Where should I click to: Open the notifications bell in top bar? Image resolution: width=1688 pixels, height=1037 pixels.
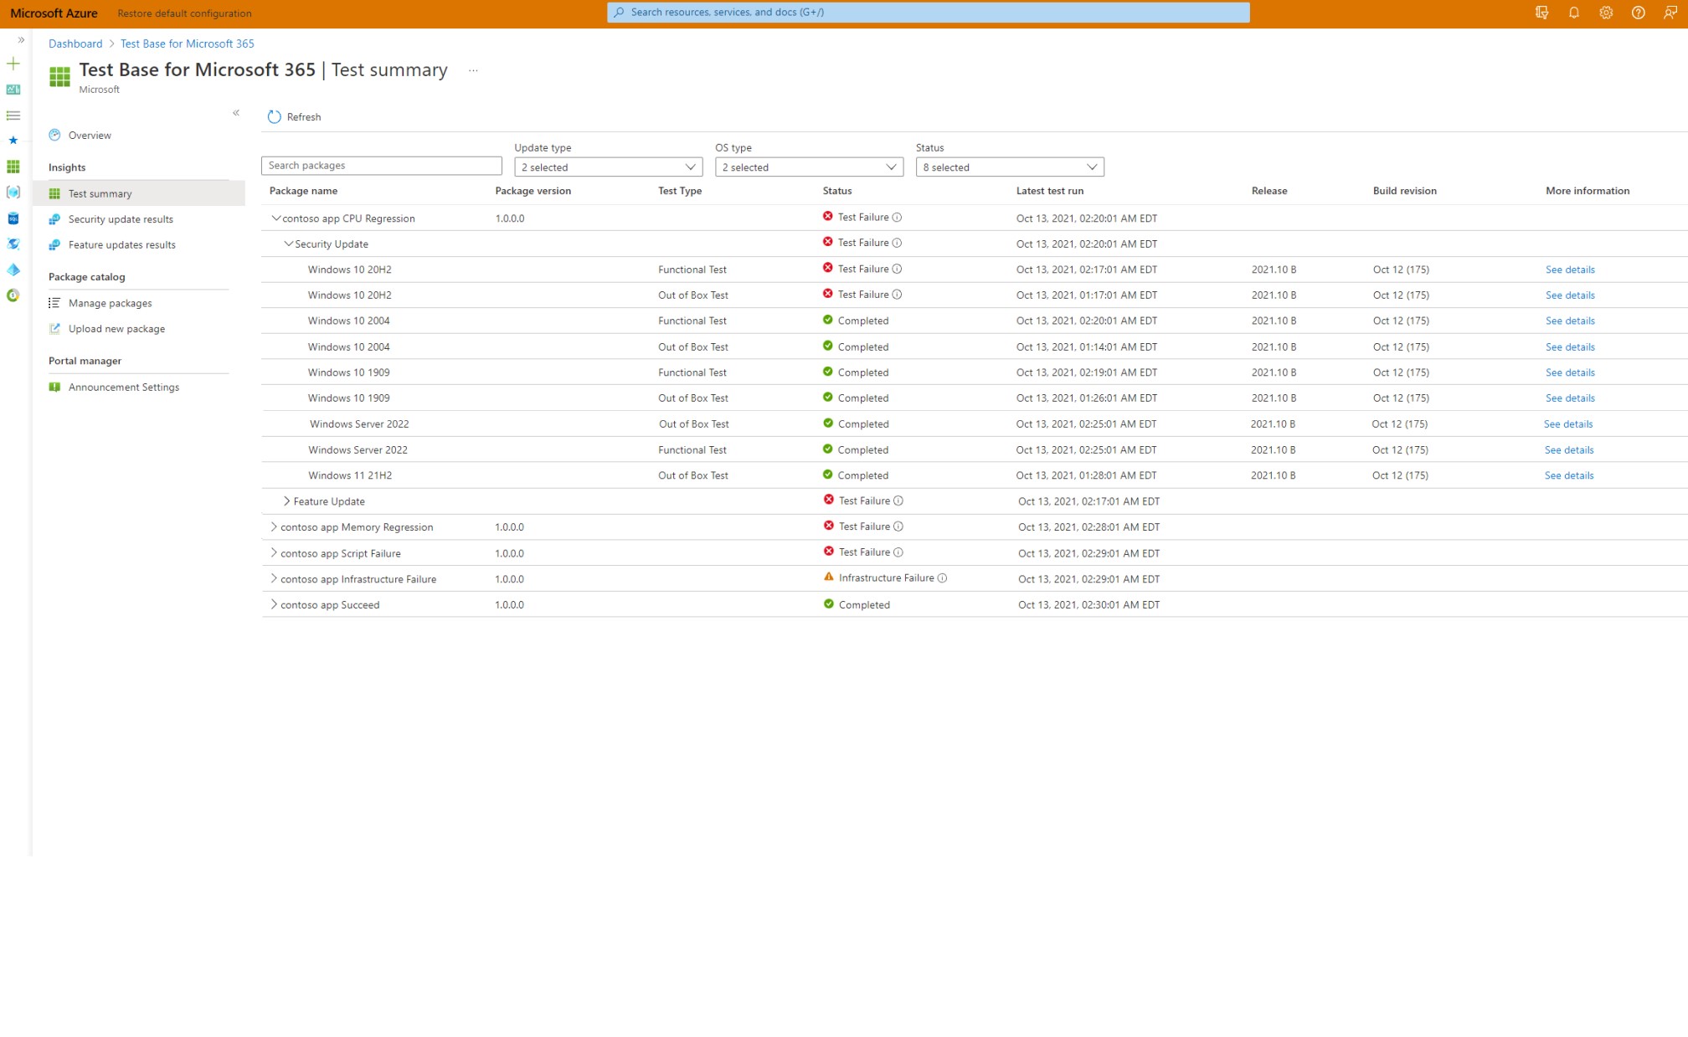1573,13
